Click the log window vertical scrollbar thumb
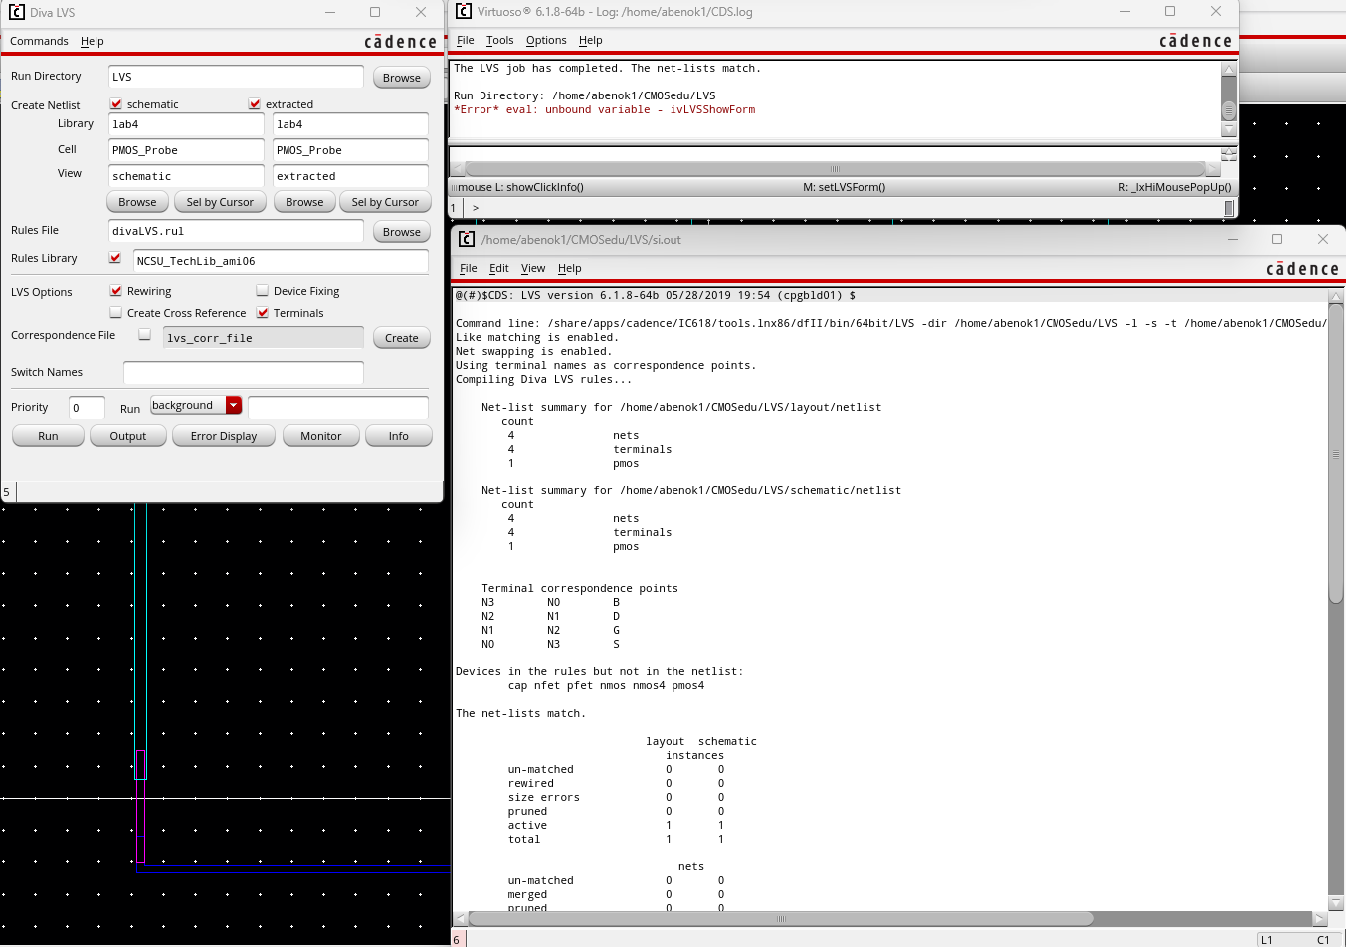Image resolution: width=1346 pixels, height=947 pixels. coord(1229,110)
